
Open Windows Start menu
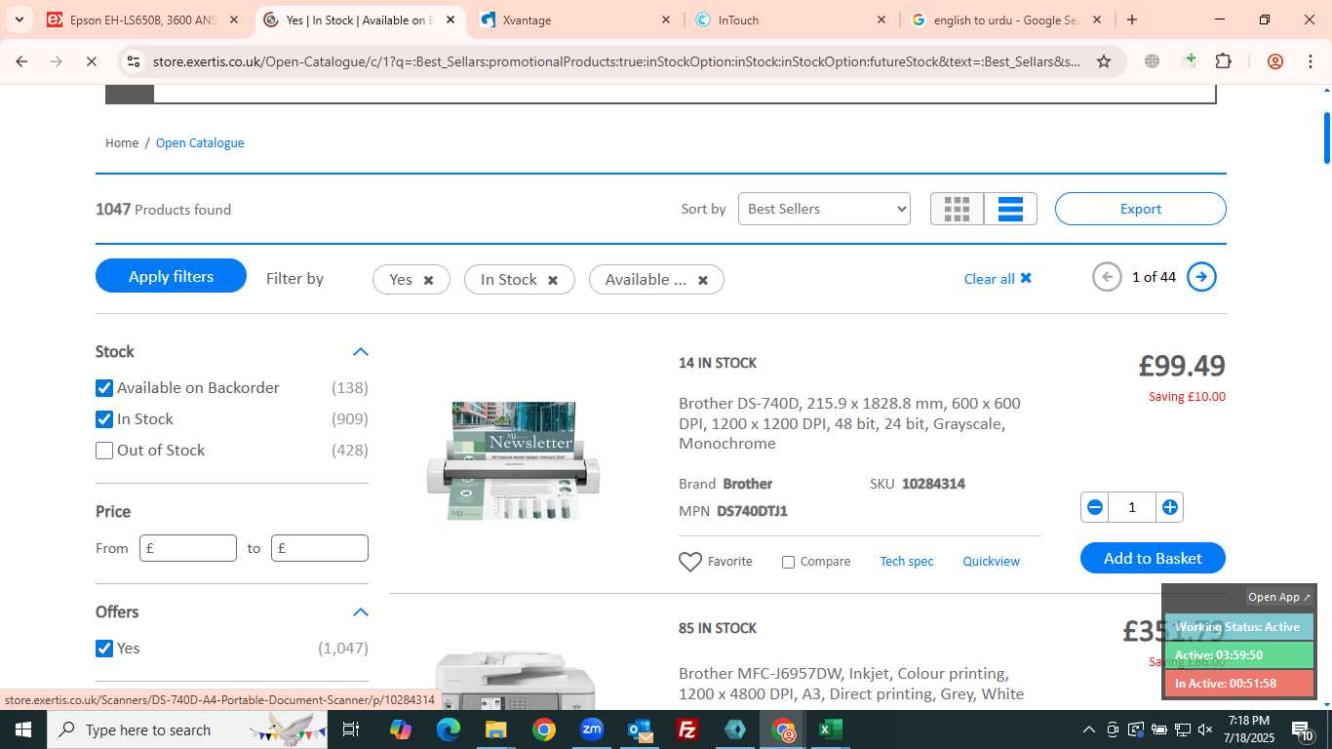(x=23, y=729)
